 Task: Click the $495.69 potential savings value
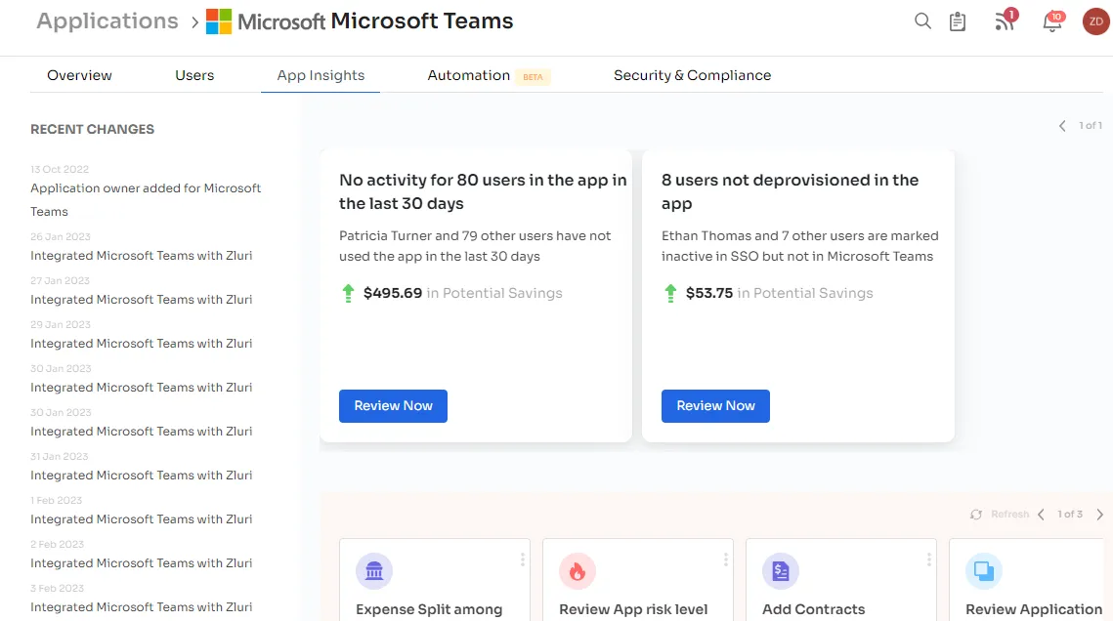[393, 294]
